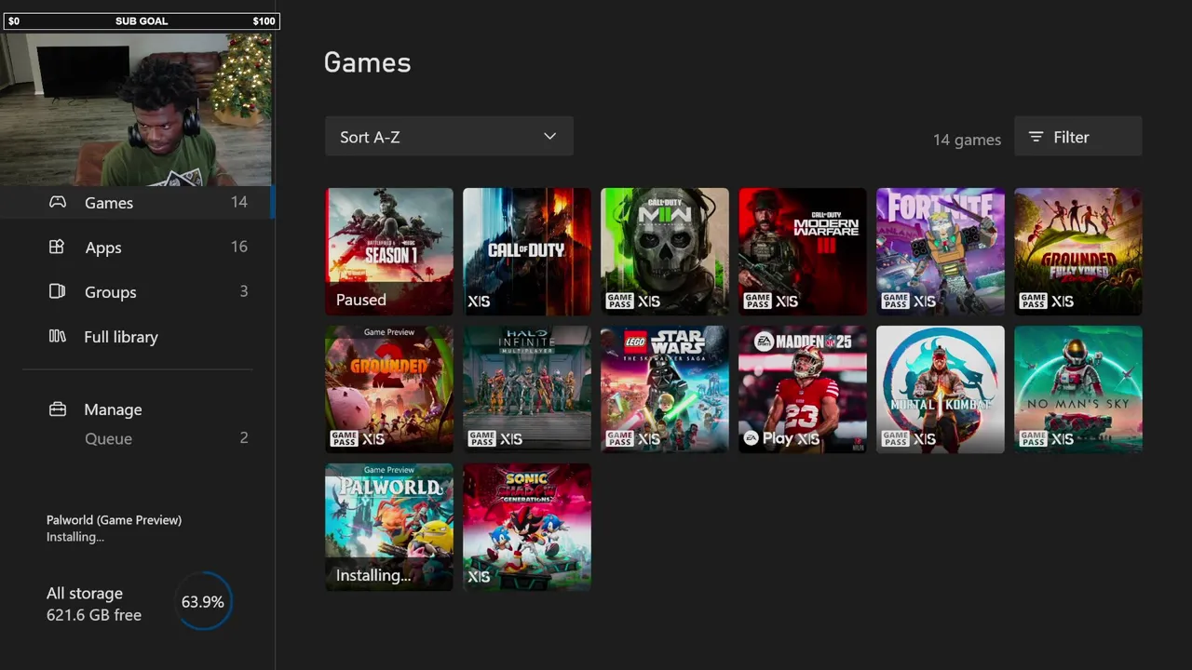The width and height of the screenshot is (1192, 670).
Task: Click the storage usage 63.9% ring
Action: click(203, 602)
